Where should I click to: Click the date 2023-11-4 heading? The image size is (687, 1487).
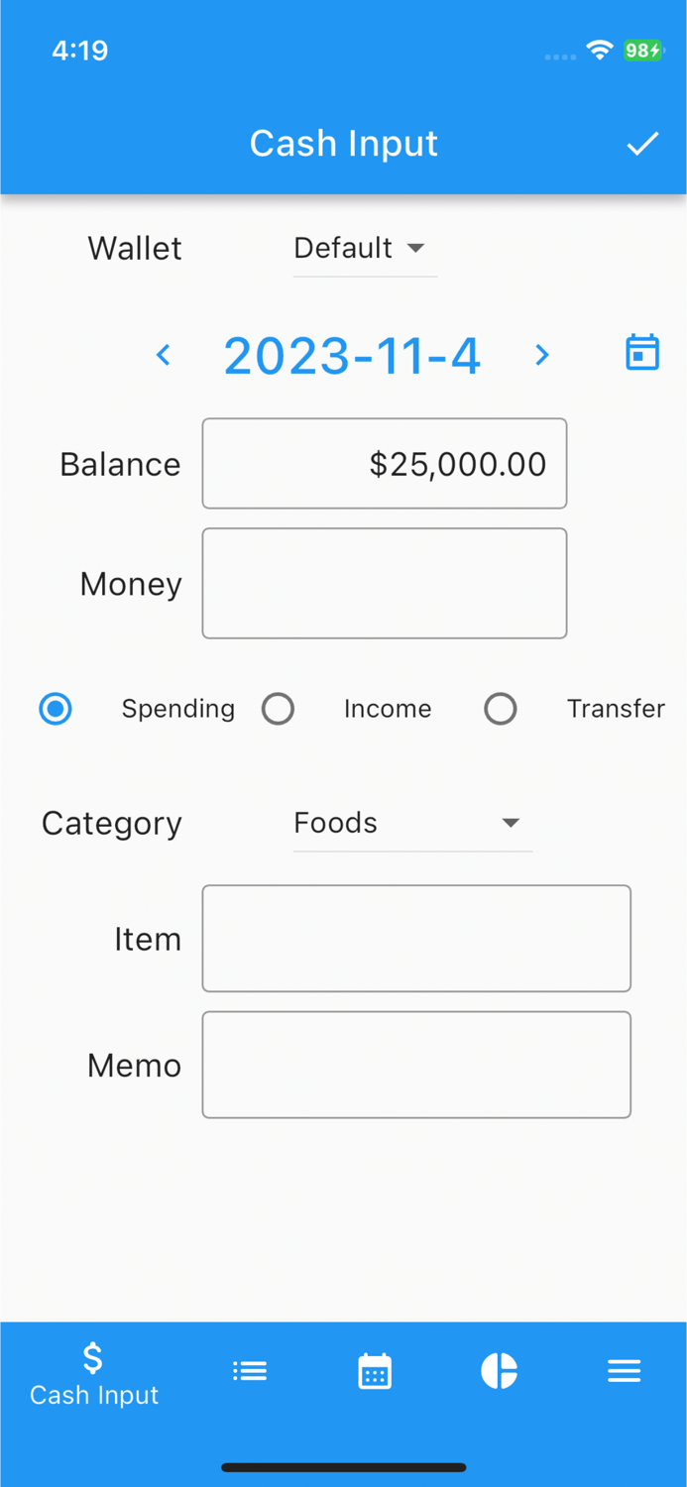[x=352, y=354]
